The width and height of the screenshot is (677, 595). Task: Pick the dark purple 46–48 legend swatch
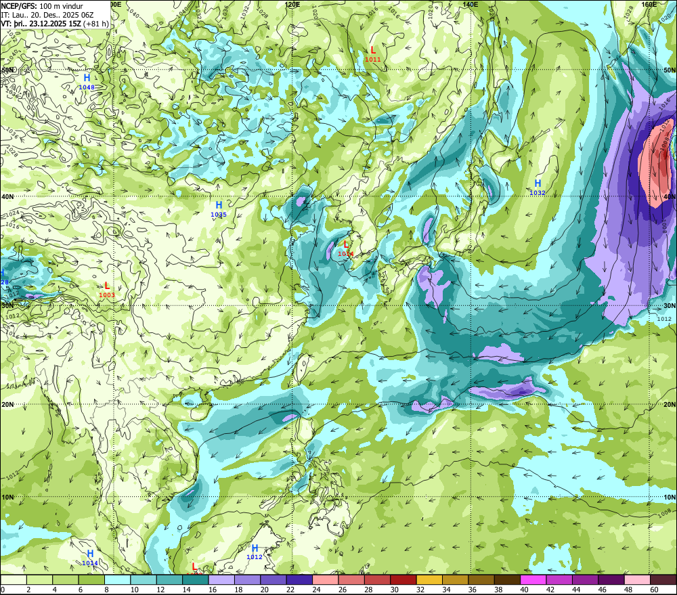611,580
